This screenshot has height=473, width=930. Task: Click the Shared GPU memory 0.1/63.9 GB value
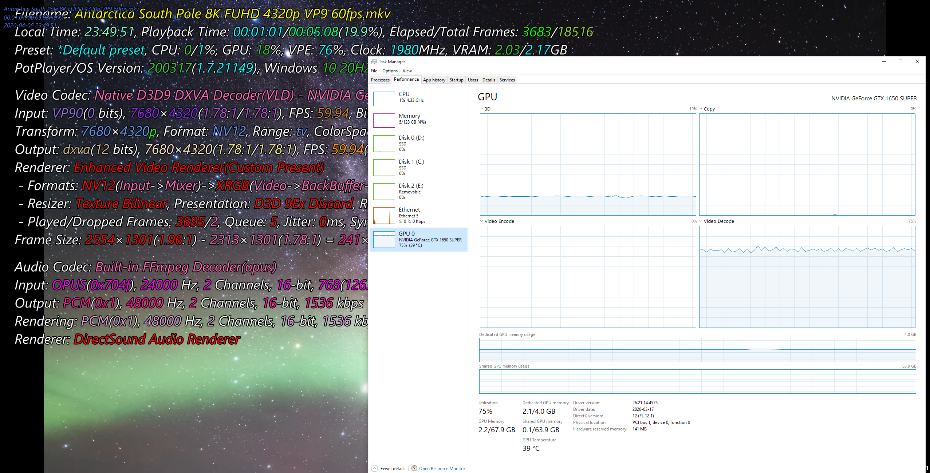541,430
